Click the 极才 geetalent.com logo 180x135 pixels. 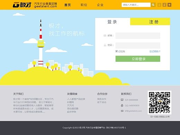35,5
